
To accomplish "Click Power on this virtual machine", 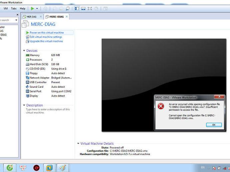I will (47, 33).
